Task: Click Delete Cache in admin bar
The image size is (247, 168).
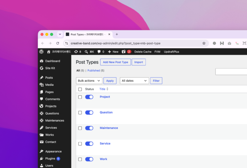Action: point(143,52)
